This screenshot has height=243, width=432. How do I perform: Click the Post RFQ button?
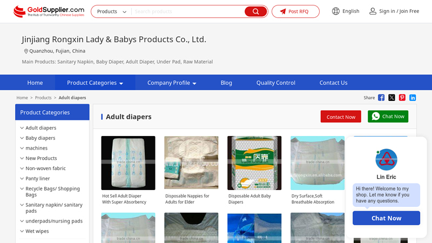pyautogui.click(x=295, y=11)
